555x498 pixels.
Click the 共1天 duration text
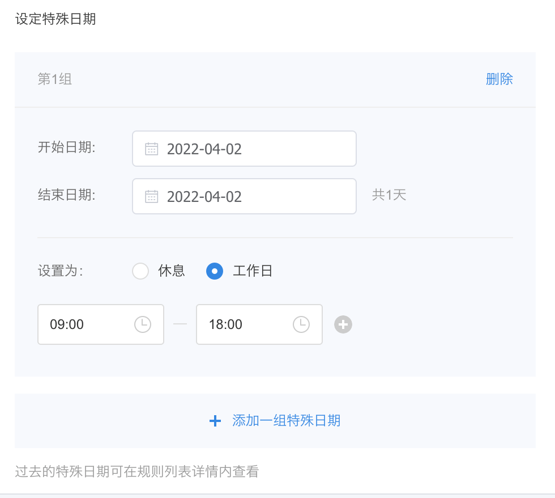pyautogui.click(x=389, y=195)
